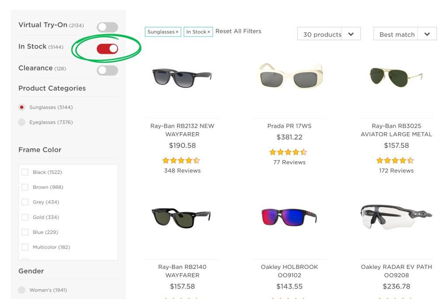
Task: Remove the In Stock filter chip
Action: (209, 32)
